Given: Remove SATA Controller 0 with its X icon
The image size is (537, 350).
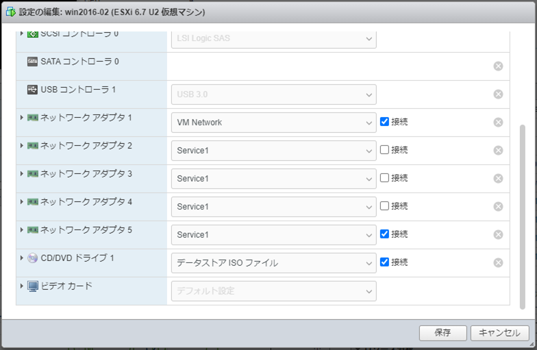Looking at the screenshot, I should coord(498,66).
